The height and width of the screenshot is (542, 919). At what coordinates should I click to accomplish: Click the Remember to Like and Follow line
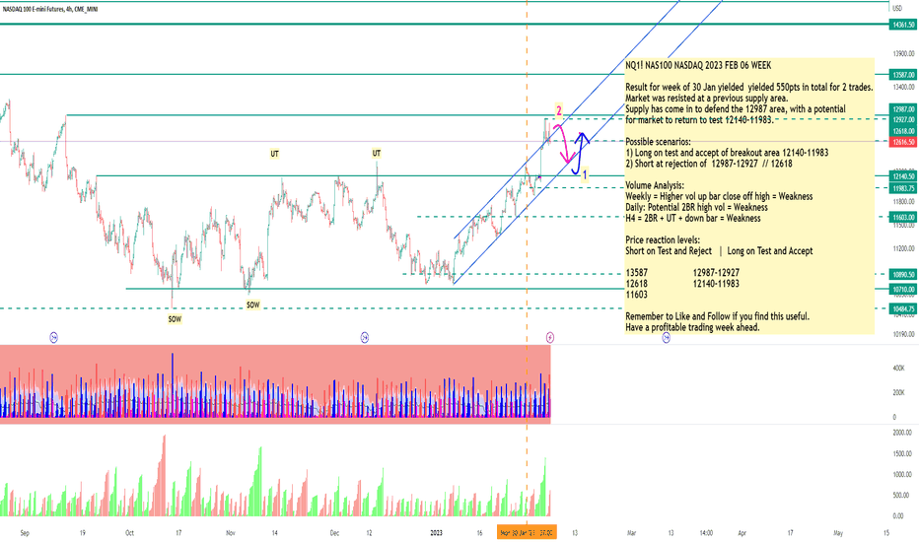tap(718, 316)
